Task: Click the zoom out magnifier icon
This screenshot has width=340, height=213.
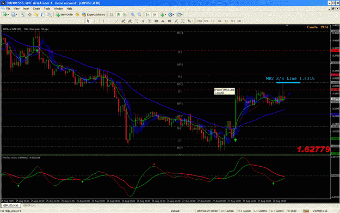Action: 139,15
